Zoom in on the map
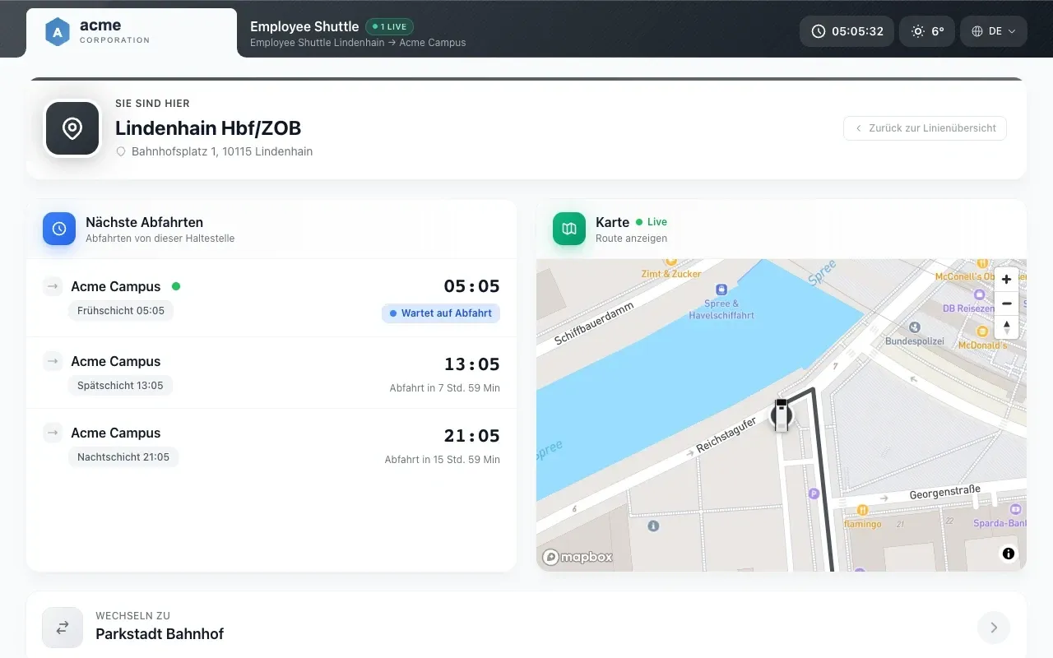 [x=1006, y=279]
